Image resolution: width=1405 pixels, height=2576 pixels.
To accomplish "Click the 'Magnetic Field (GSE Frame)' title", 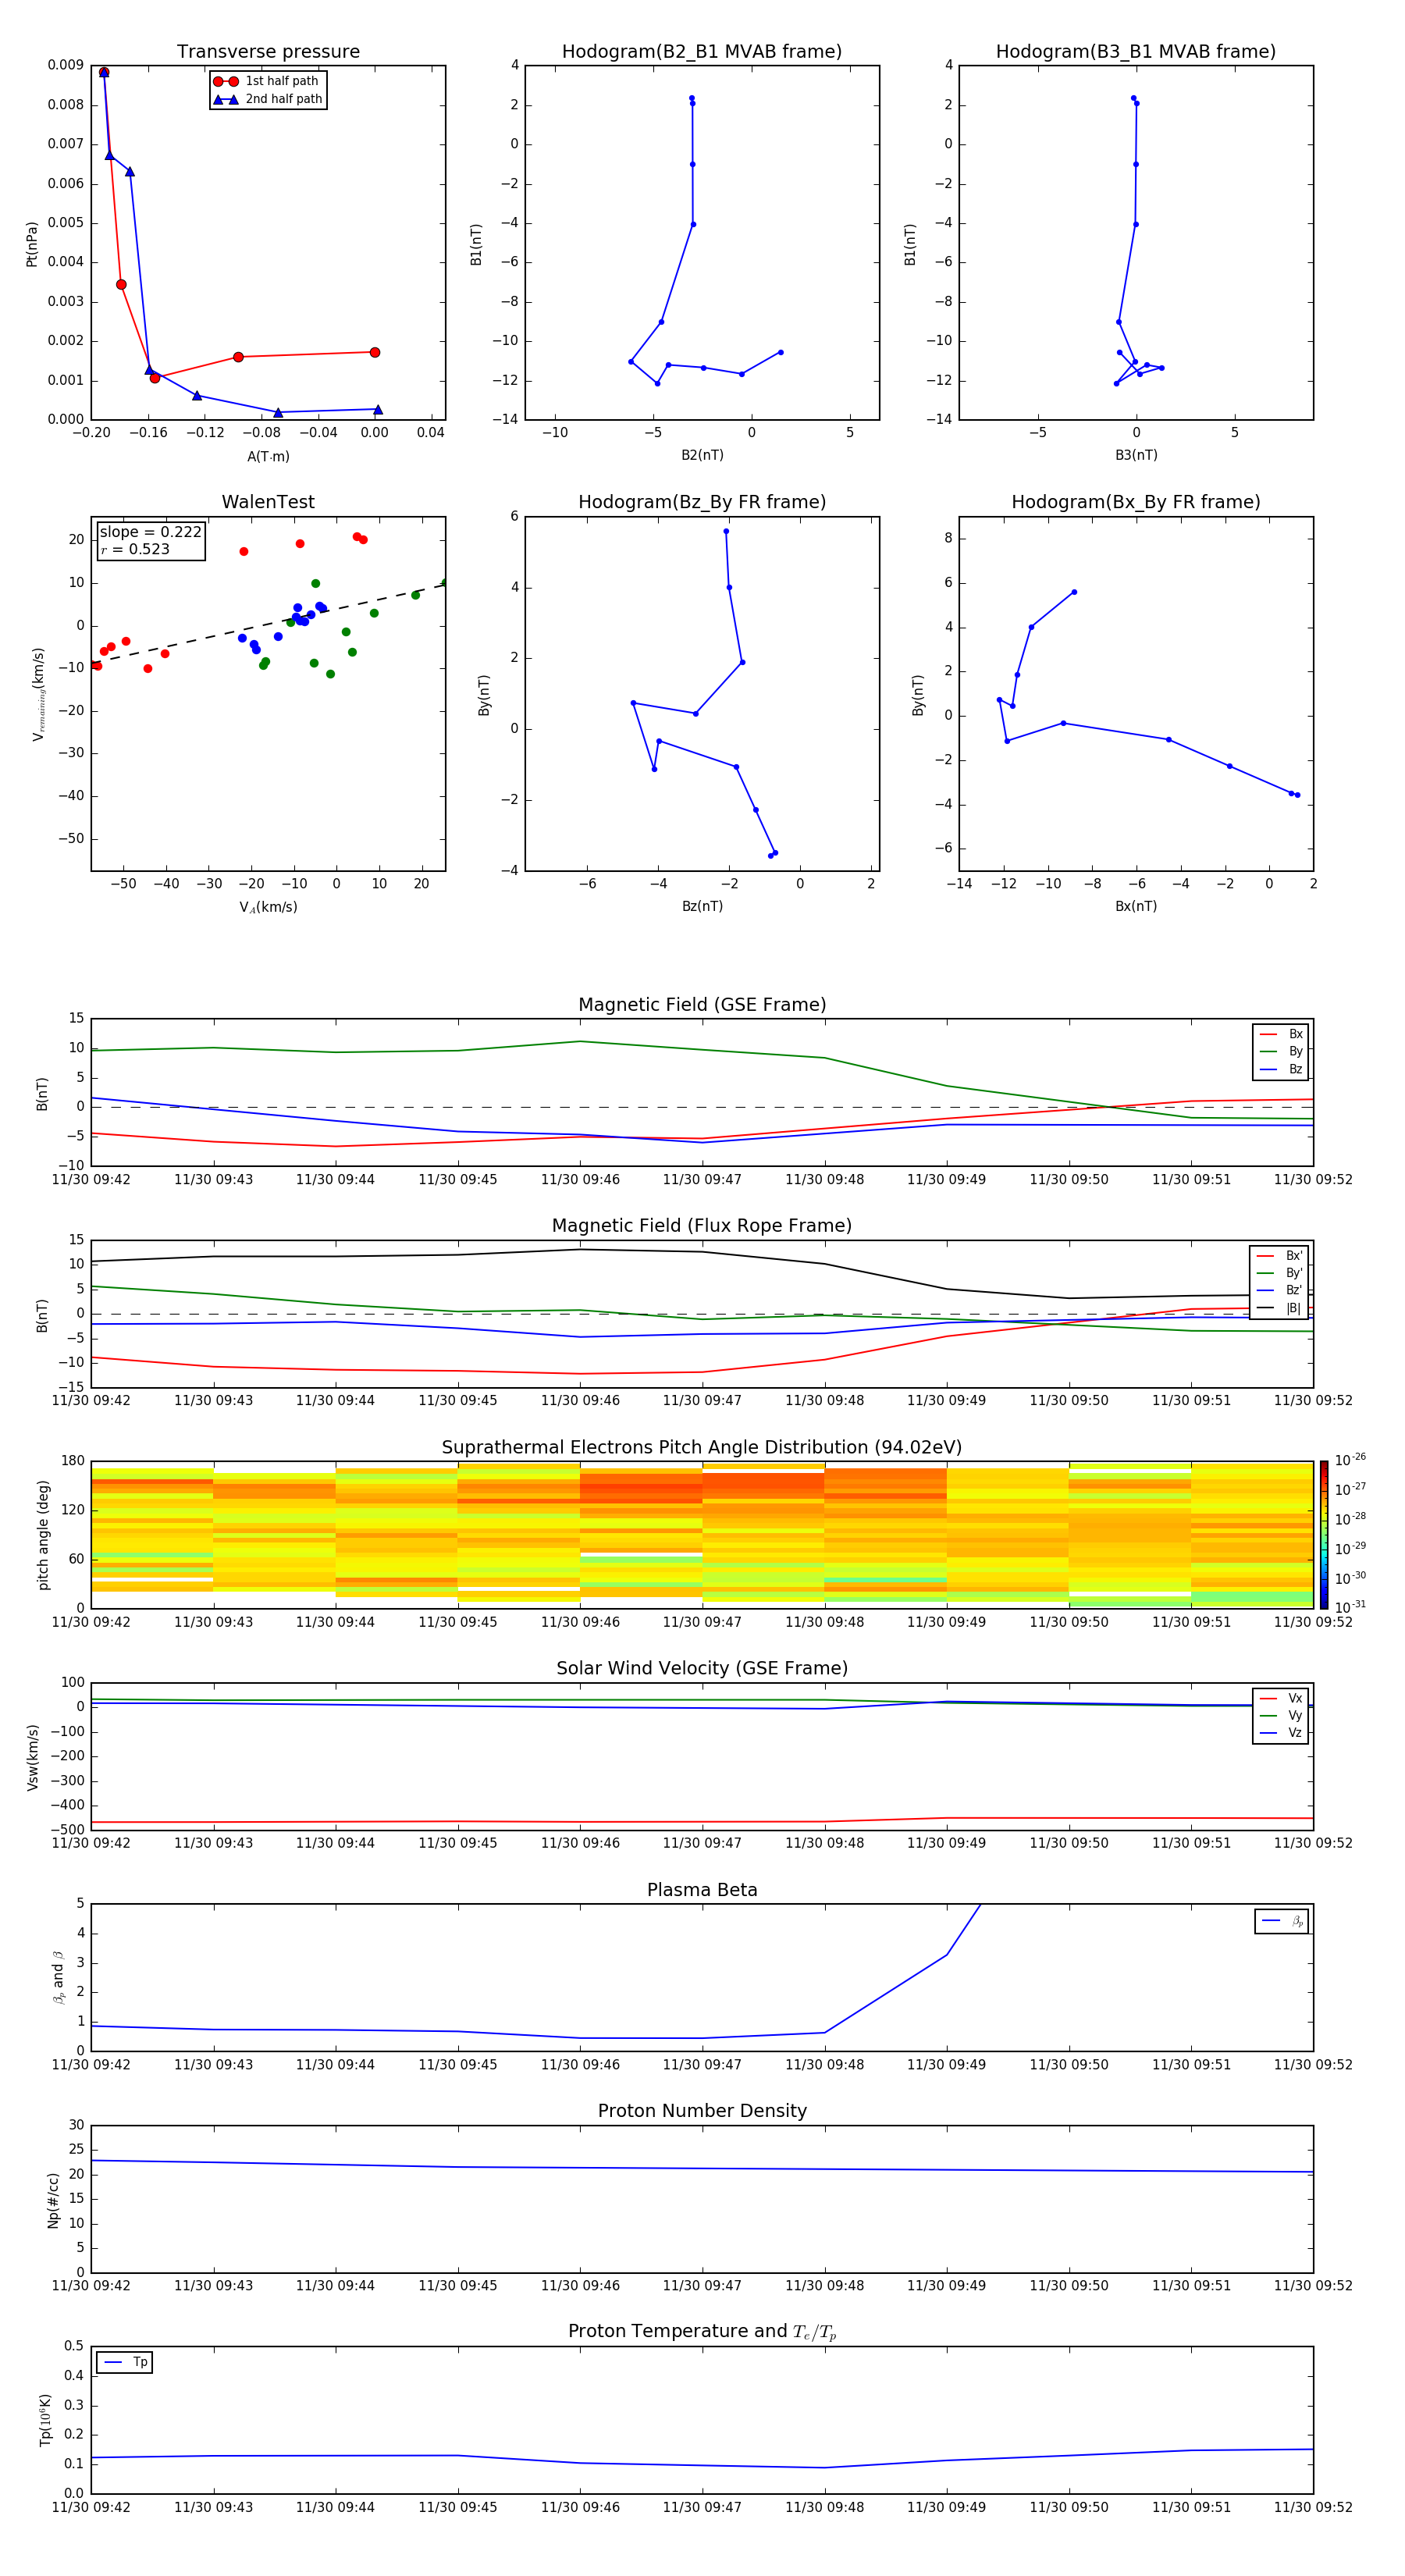I will point(702,1005).
